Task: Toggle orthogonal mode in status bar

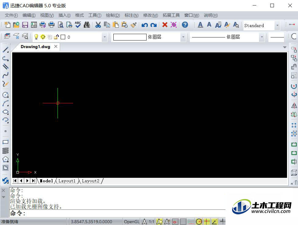Action: click(191, 222)
